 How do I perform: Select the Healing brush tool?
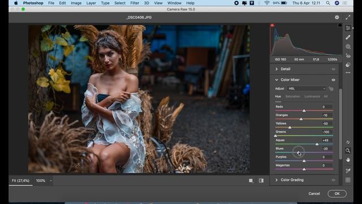tap(348, 37)
